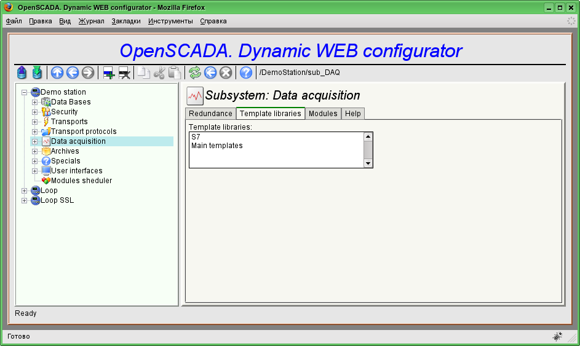Click the Specials question mark icon
This screenshot has height=346, width=580.
pos(46,161)
